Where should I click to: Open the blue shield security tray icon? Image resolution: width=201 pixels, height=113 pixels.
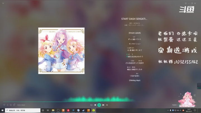[173, 110]
